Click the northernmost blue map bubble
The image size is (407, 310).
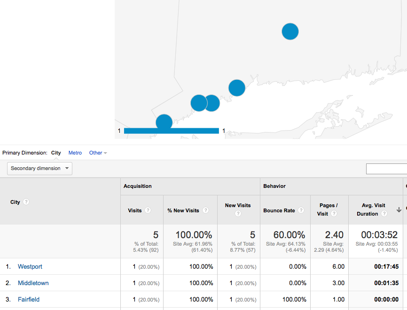click(x=290, y=31)
